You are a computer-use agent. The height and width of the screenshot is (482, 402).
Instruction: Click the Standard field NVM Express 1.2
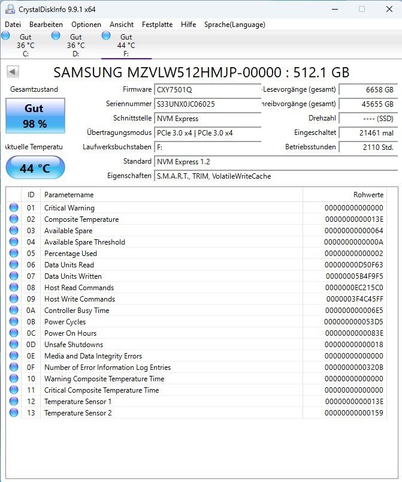click(276, 162)
